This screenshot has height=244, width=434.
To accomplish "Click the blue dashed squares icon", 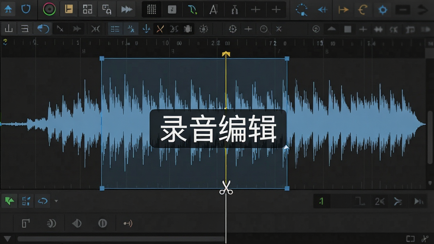I will [26, 201].
